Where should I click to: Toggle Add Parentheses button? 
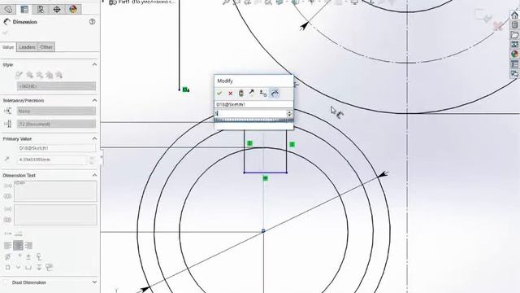point(7,186)
